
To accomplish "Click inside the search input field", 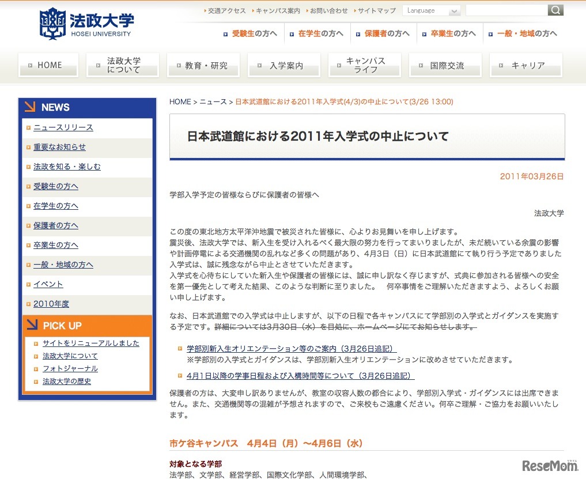I will point(506,10).
